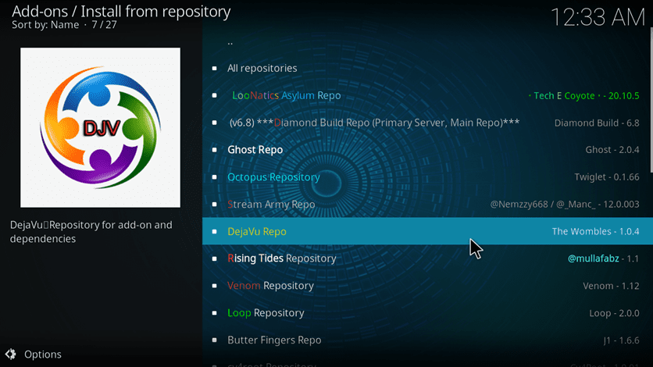
Task: Click 'Venom - 1.12' version text
Action: click(611, 286)
